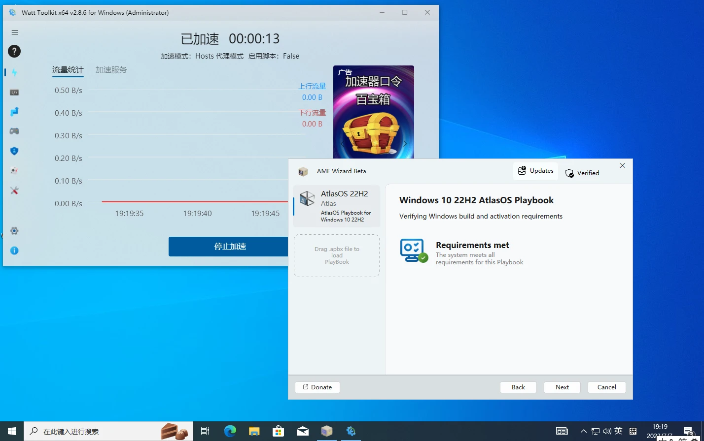Open the script code icon in sidebar

click(x=14, y=92)
